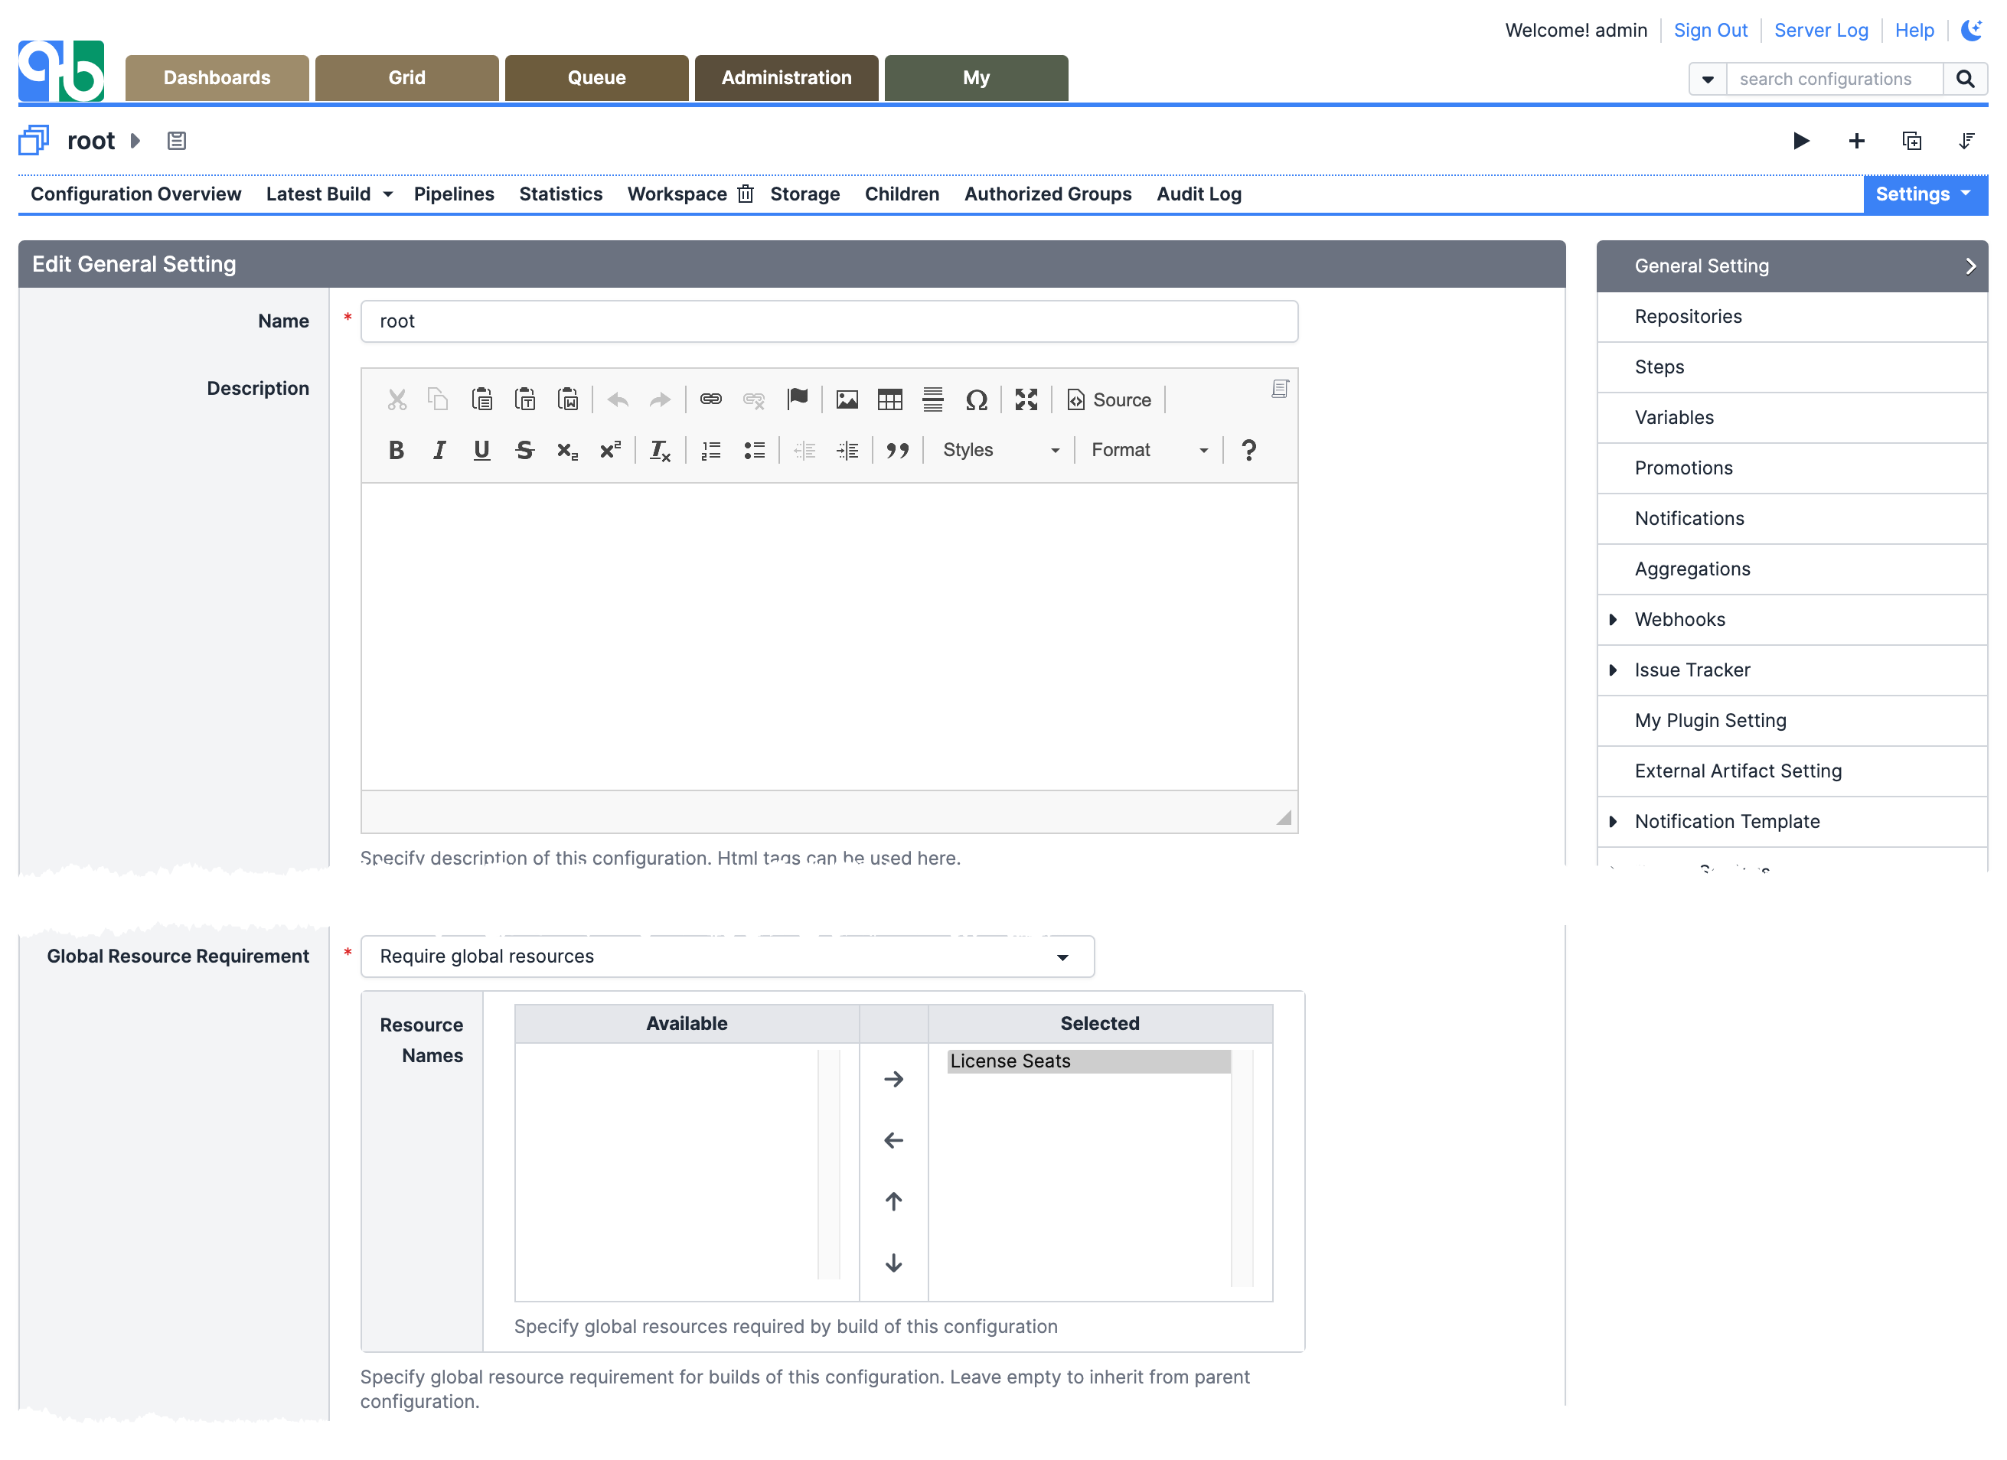The height and width of the screenshot is (1460, 2007).
Task: Click the Sign Out link
Action: [x=1710, y=30]
